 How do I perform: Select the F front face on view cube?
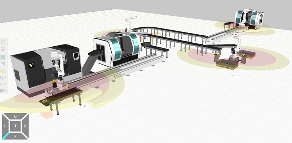pos(15,136)
